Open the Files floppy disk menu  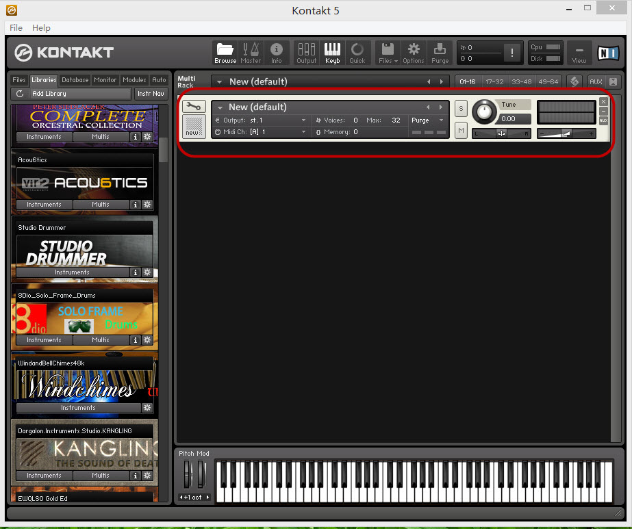[388, 53]
